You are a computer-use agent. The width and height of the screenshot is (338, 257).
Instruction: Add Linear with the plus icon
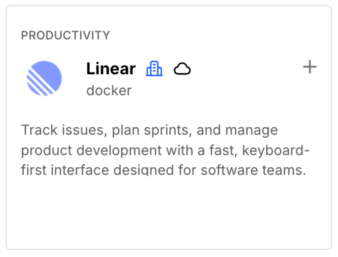(x=310, y=67)
